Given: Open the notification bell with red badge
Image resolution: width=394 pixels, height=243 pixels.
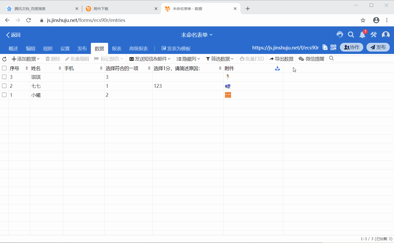Looking at the screenshot, I should point(362,34).
